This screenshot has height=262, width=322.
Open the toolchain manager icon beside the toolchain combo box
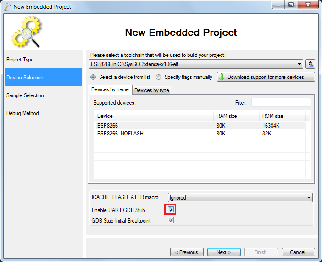point(310,64)
